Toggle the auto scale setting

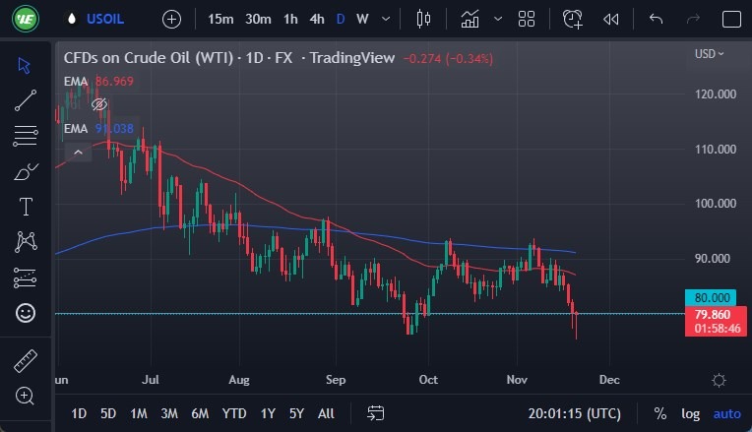click(x=726, y=413)
